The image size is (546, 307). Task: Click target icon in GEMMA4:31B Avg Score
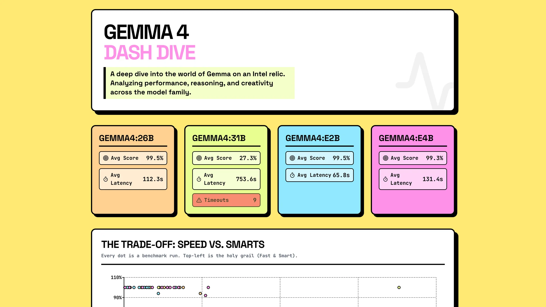[199, 158]
